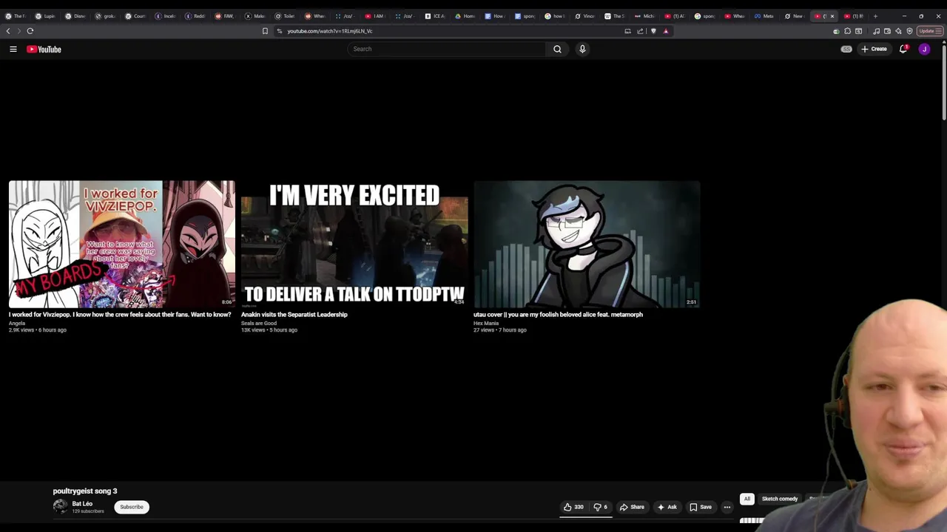Open the Create button
Image resolution: width=947 pixels, height=532 pixels.
tap(874, 49)
